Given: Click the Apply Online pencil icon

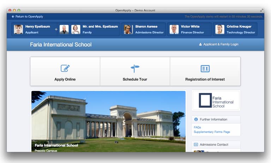Looking at the screenshot, I should coord(65,68).
